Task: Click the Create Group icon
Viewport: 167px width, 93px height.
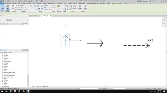Action: coord(66,6)
